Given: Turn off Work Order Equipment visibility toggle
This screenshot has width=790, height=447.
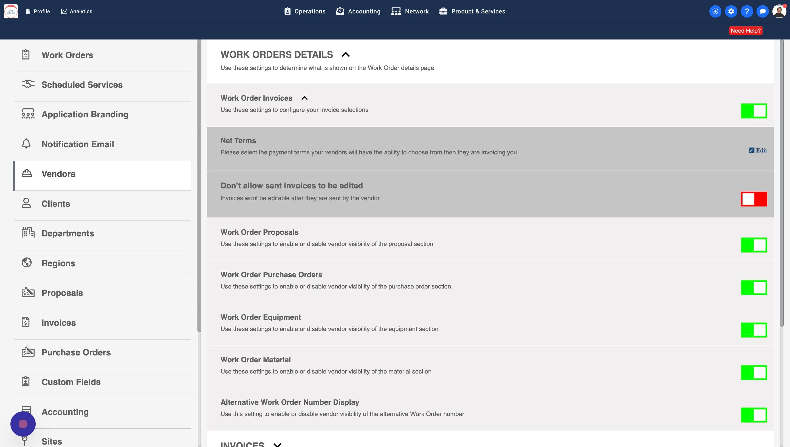Looking at the screenshot, I should click(x=754, y=330).
